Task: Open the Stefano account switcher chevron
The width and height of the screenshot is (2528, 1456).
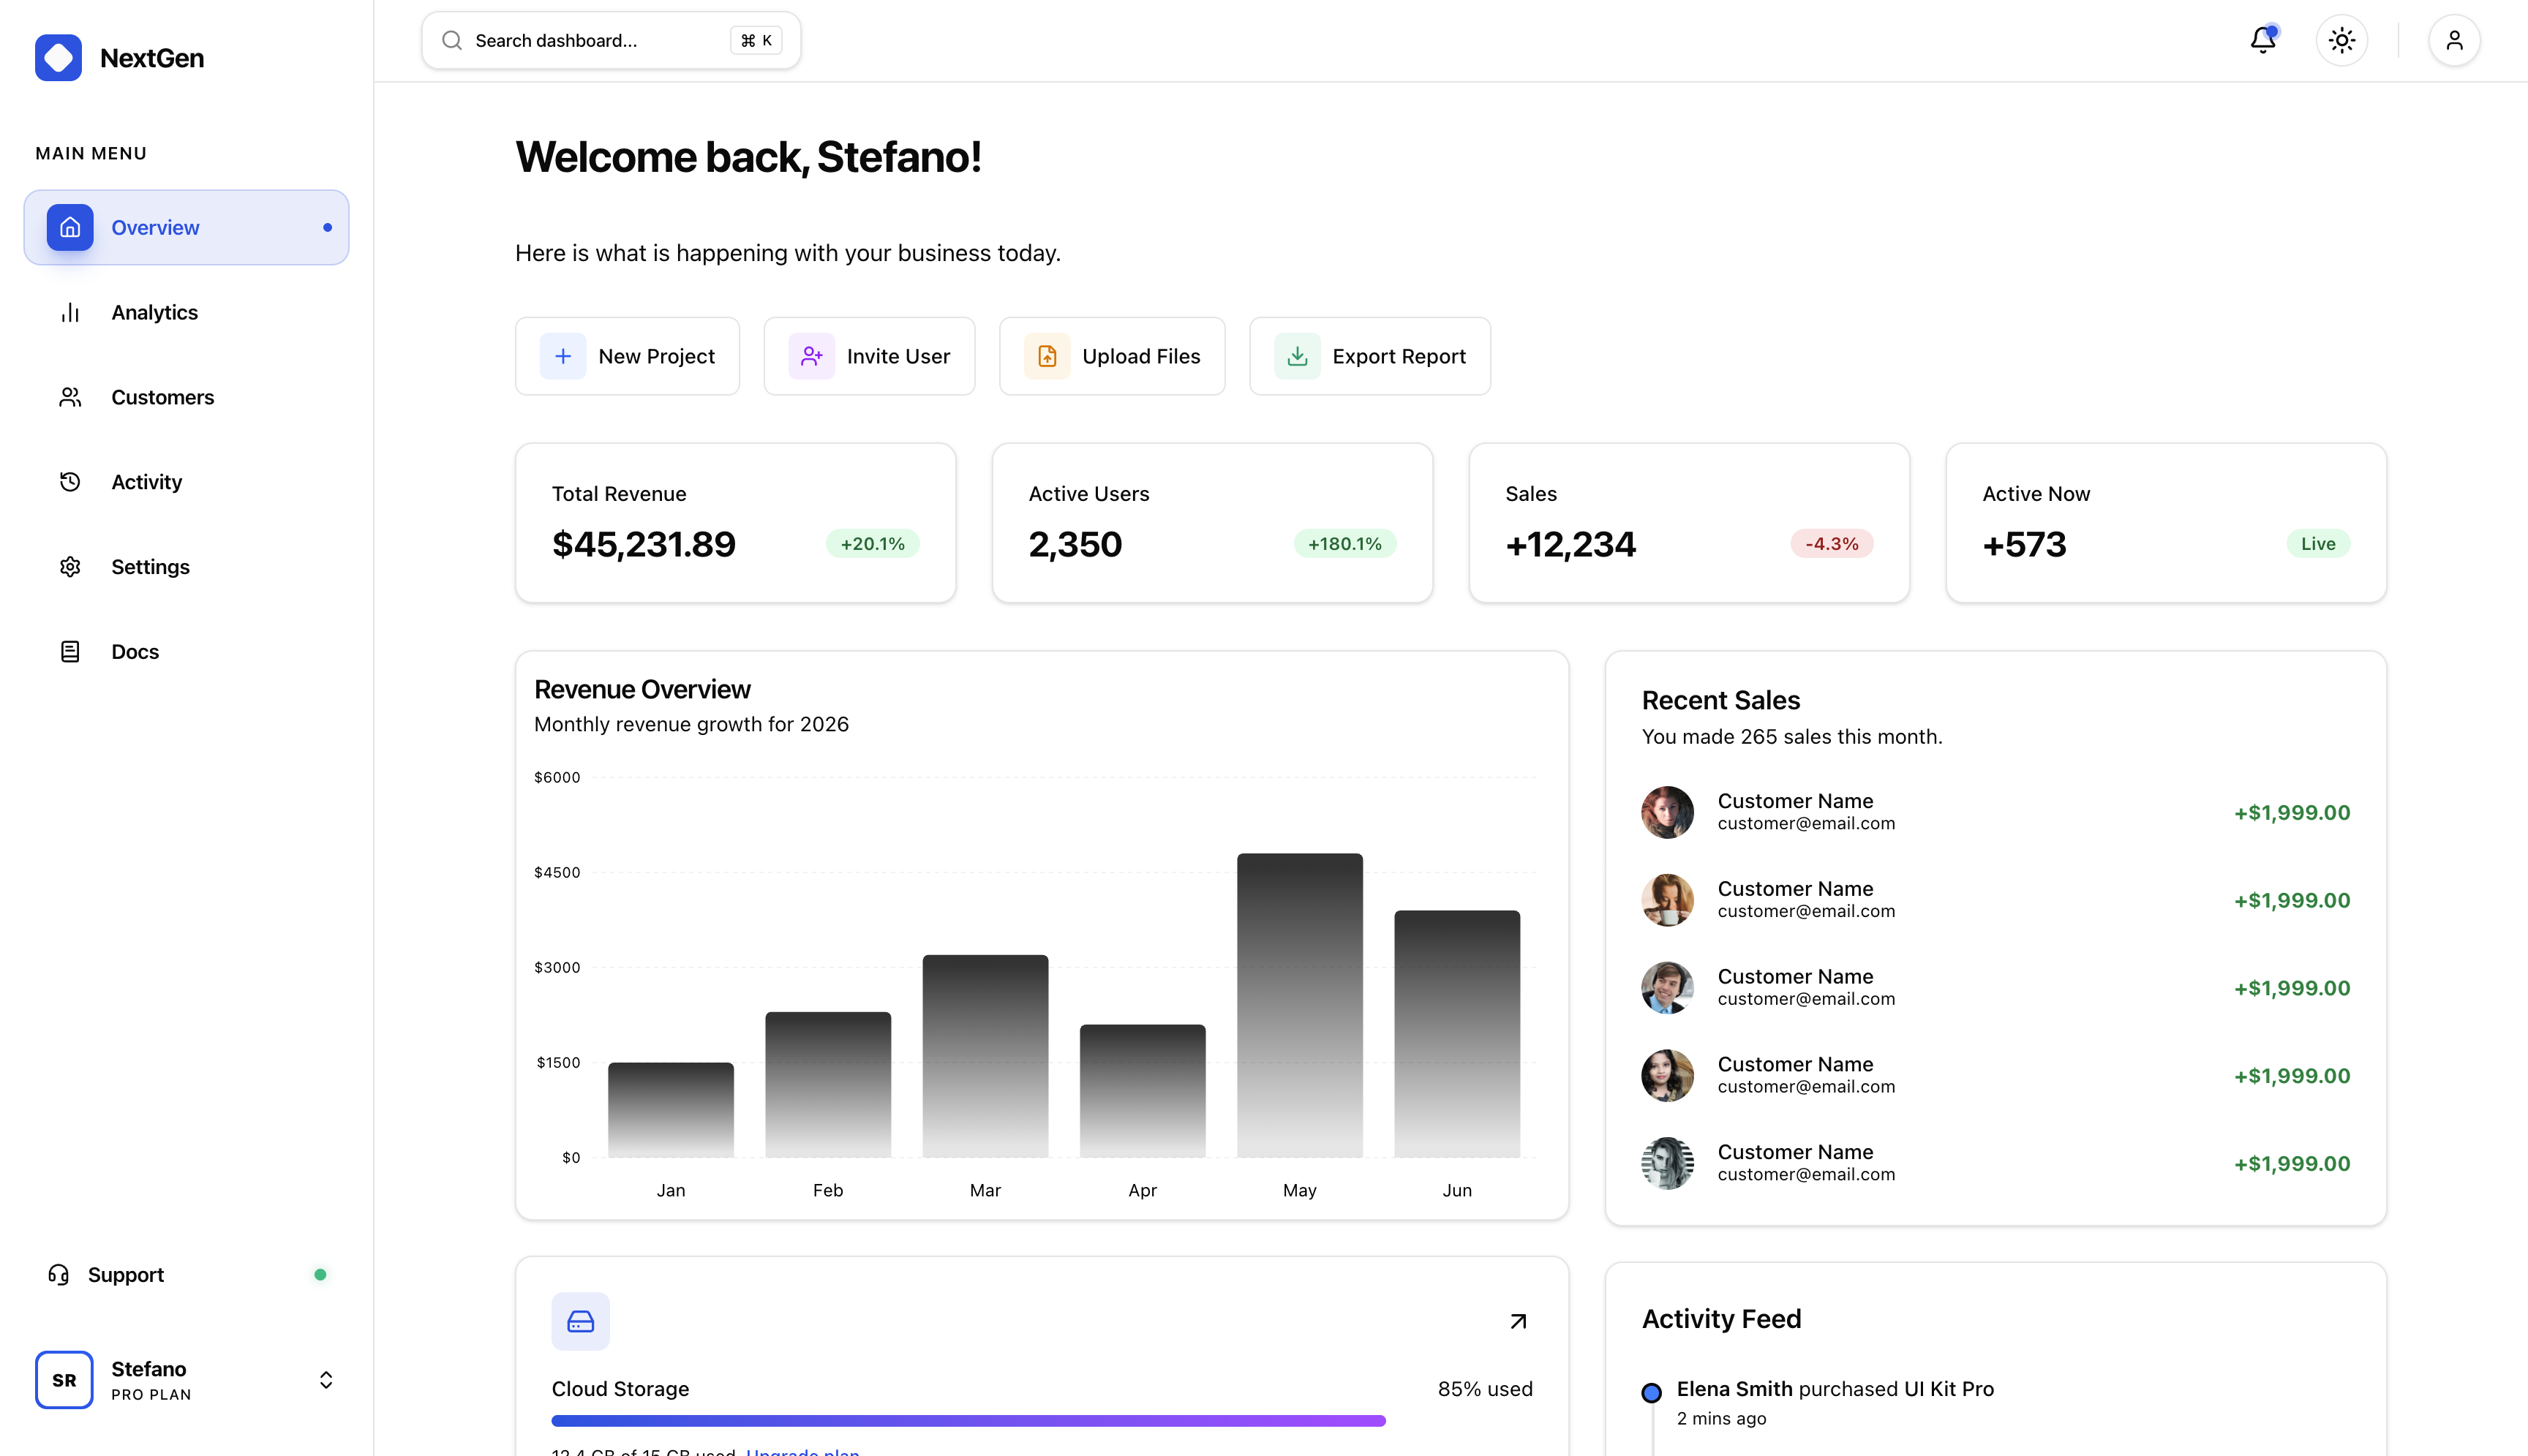Action: coord(326,1379)
